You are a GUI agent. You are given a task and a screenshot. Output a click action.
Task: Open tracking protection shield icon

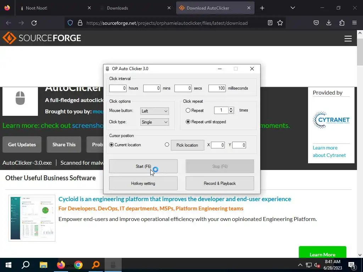click(x=70, y=23)
